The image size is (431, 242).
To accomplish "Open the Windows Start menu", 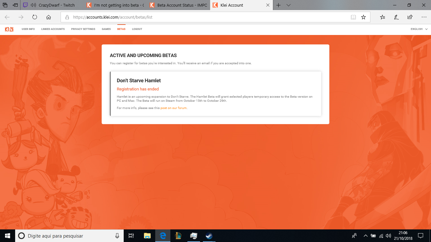I will click(8, 236).
